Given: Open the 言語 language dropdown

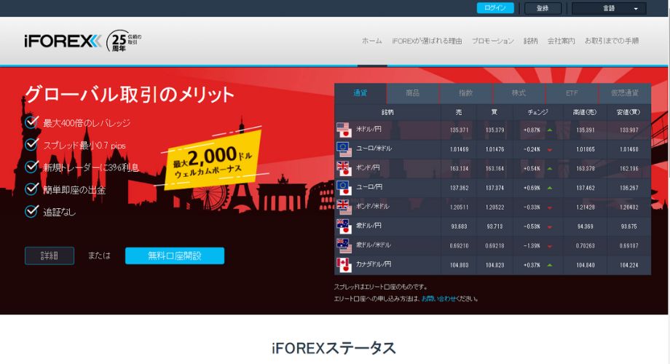Looking at the screenshot, I should (x=610, y=8).
